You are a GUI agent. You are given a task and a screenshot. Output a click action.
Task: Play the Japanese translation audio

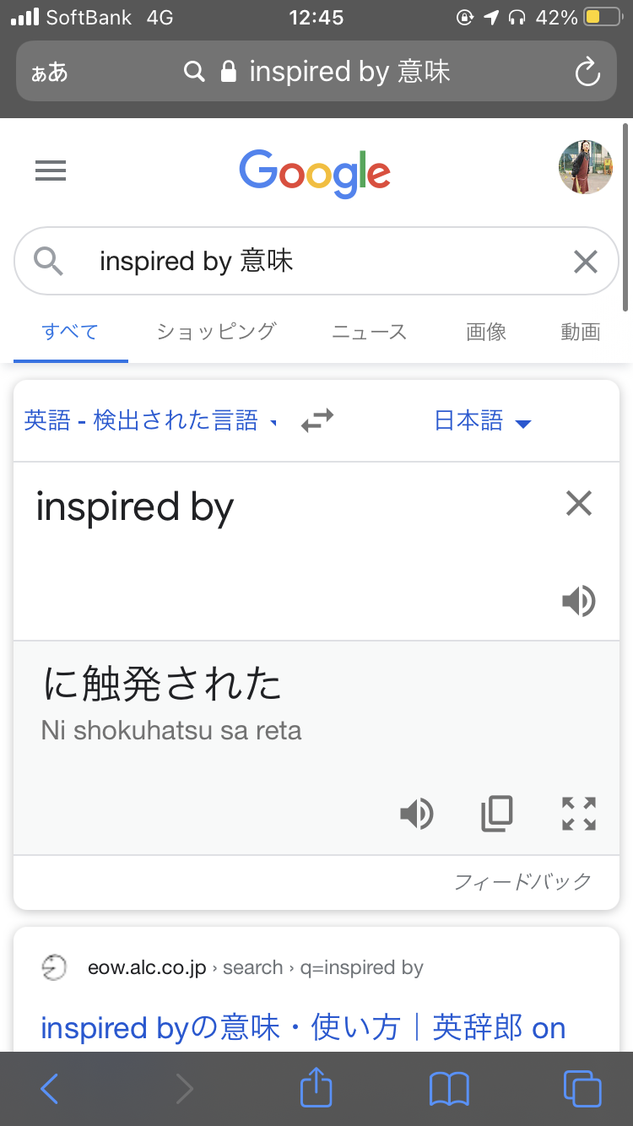coord(417,814)
